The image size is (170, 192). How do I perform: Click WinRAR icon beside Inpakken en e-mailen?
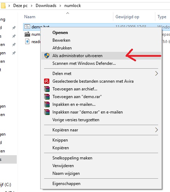[x=47, y=104]
